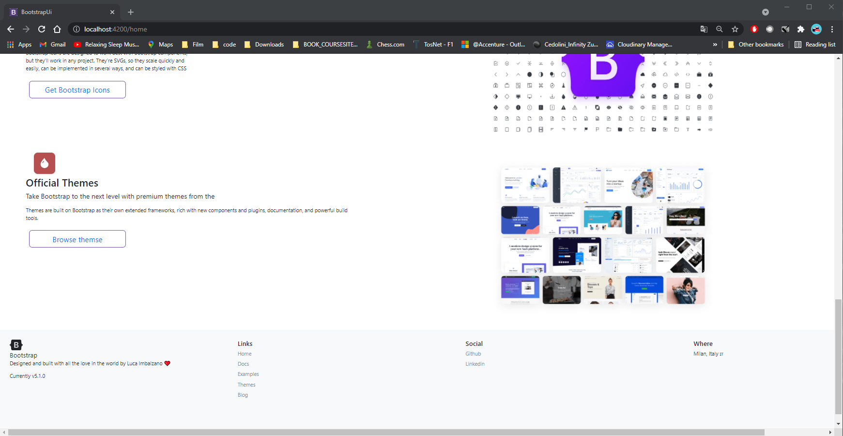Click the browser forward arrow
This screenshot has height=436, width=843.
coord(26,29)
